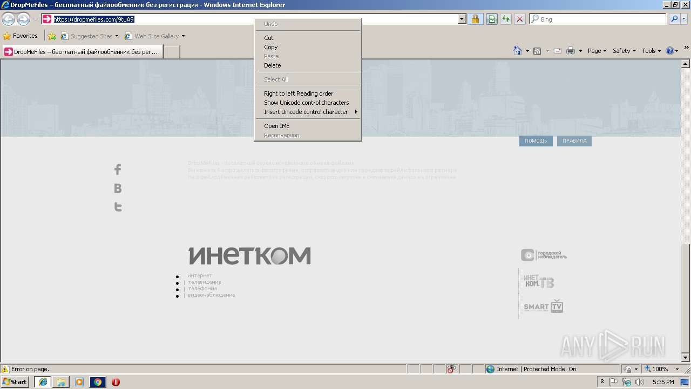The height and width of the screenshot is (389, 691).
Task: Select Show Unicode control characters
Action: click(308, 103)
